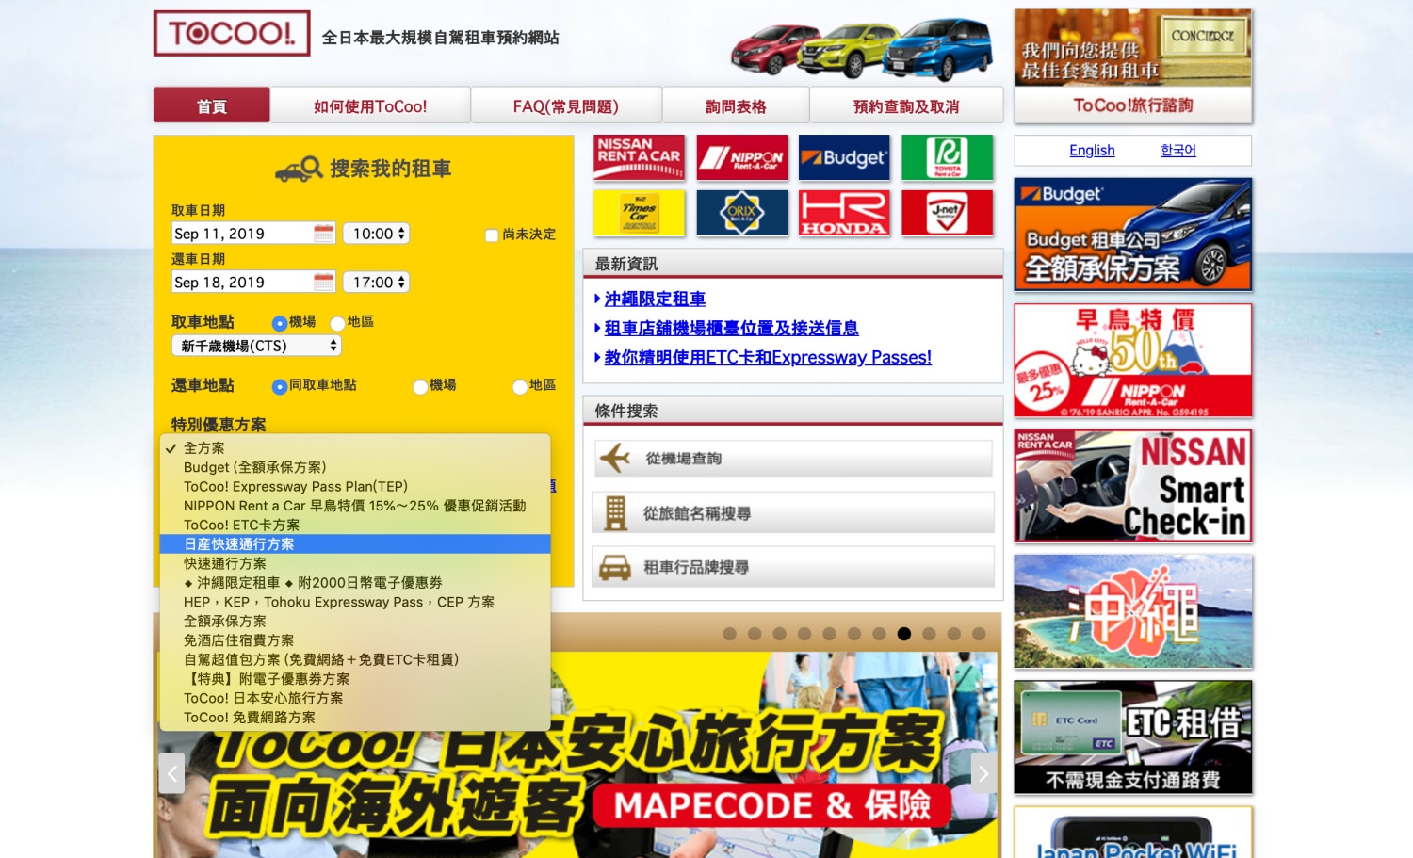The height and width of the screenshot is (858, 1413).
Task: Choose 全額承保方案 option
Action: pos(355,622)
